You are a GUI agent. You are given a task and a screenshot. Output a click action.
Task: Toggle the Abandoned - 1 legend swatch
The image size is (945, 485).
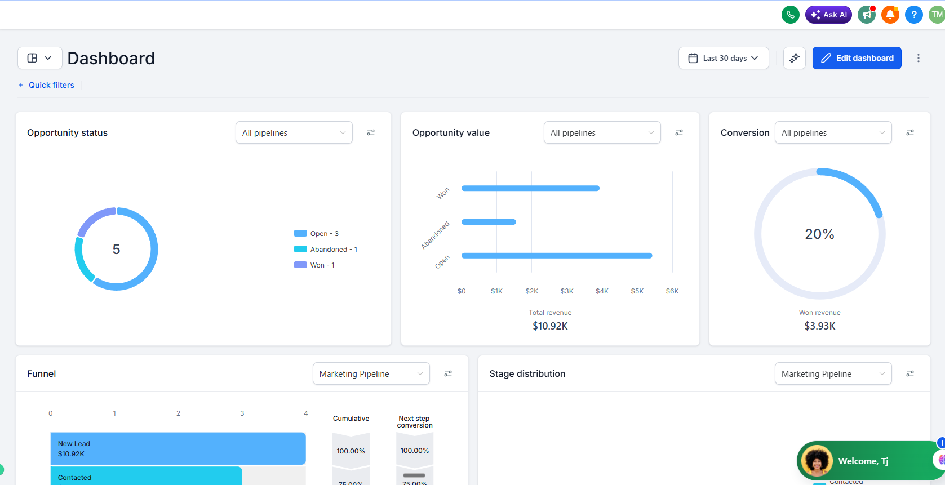pyautogui.click(x=300, y=249)
